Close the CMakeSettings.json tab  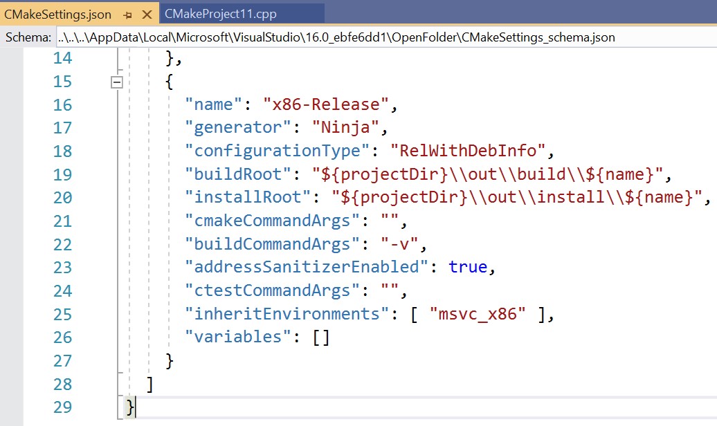tap(146, 15)
